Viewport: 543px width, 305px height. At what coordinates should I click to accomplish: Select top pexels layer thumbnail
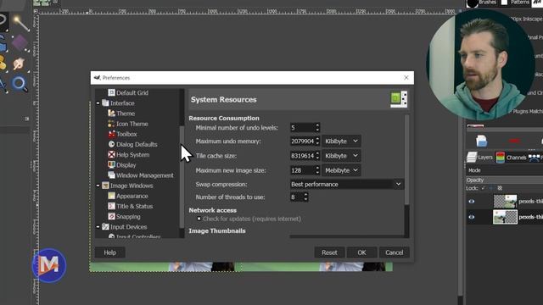[505, 202]
